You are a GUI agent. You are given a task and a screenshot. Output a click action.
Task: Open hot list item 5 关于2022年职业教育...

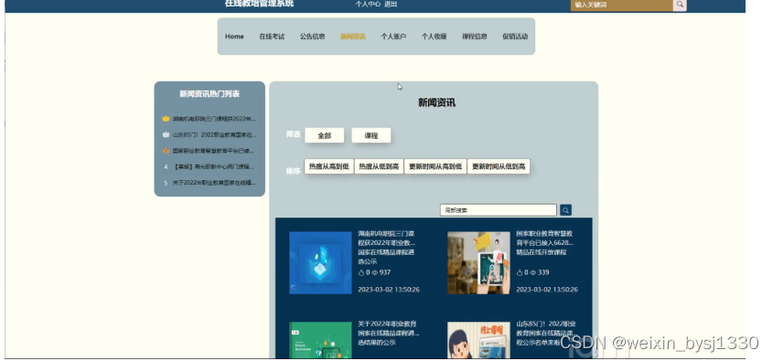(x=214, y=183)
